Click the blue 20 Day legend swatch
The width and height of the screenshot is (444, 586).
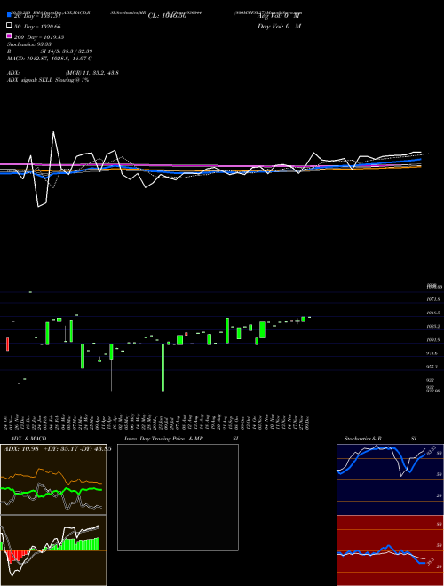point(9,15)
